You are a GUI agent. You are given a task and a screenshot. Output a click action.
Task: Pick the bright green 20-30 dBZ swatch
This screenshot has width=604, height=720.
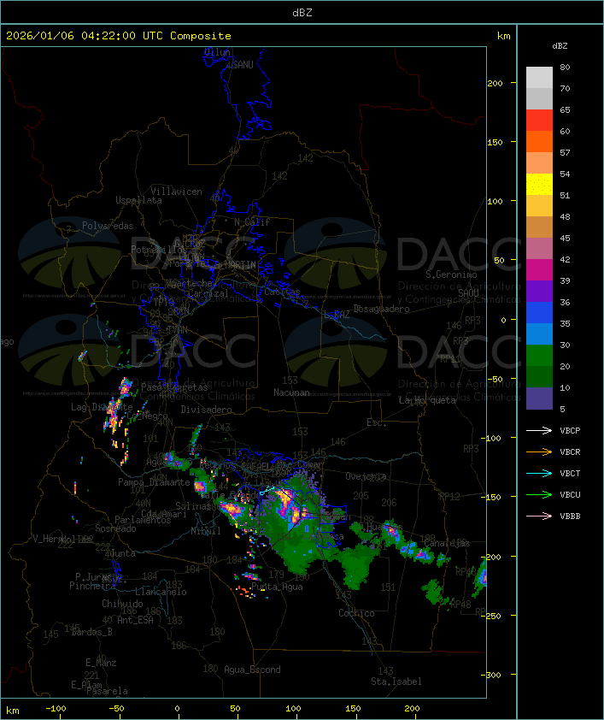click(539, 356)
